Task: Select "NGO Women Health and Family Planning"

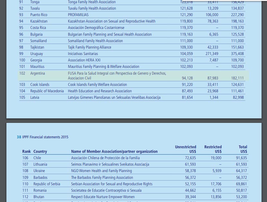Action: point(101,171)
